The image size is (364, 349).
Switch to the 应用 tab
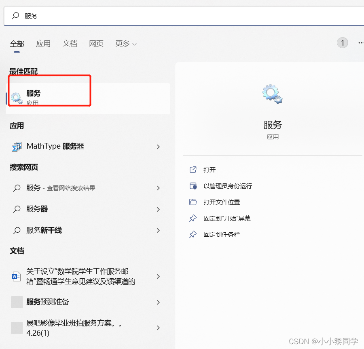[43, 44]
